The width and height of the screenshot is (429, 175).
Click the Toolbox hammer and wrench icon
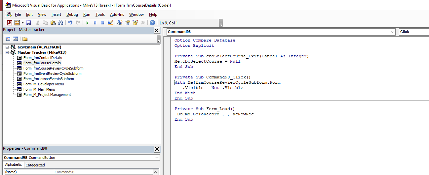click(143, 23)
